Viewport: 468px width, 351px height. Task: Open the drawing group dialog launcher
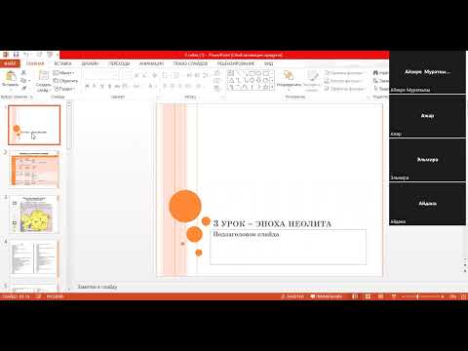[x=368, y=97]
